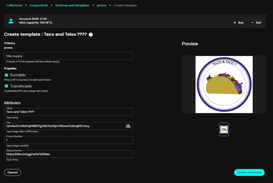This screenshot has width=273, height=183.
Task: Click the Preview heading
Action: click(x=190, y=44)
